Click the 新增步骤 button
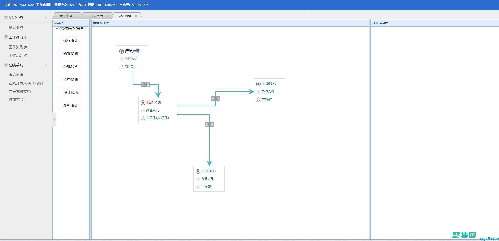Image resolution: width=499 pixels, height=241 pixels. (x=70, y=53)
